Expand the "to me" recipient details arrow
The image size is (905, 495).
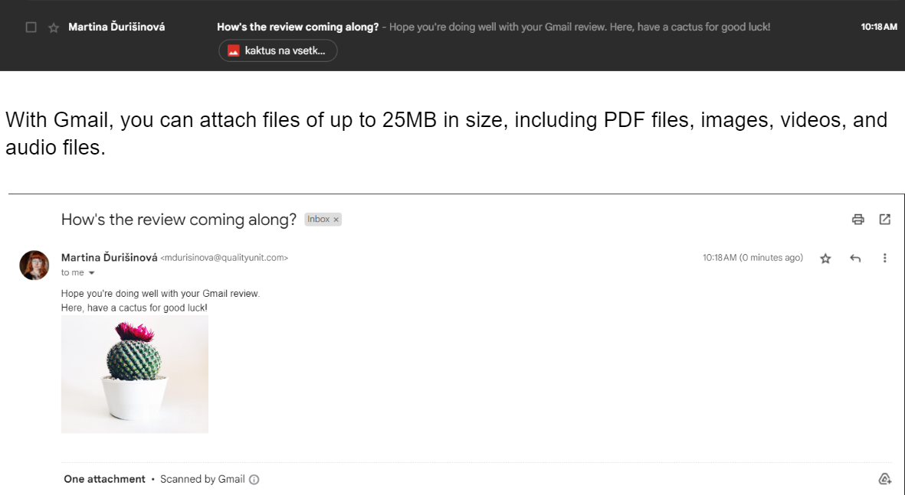(x=92, y=273)
